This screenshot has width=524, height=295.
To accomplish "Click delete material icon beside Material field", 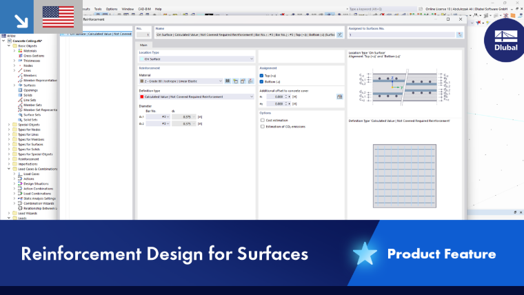I will [251, 81].
